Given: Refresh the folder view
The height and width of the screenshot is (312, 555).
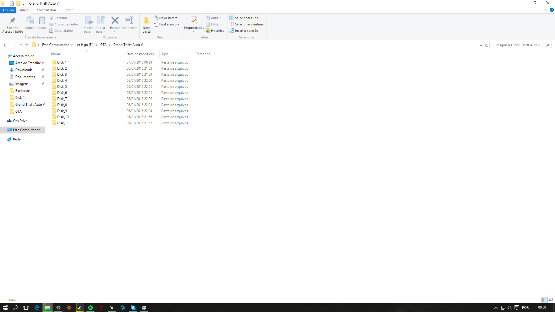Looking at the screenshot, I should tap(487, 45).
